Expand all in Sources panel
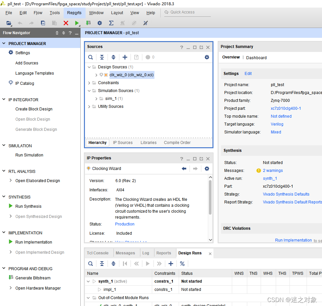The image size is (322, 306). pyautogui.click(x=113, y=57)
